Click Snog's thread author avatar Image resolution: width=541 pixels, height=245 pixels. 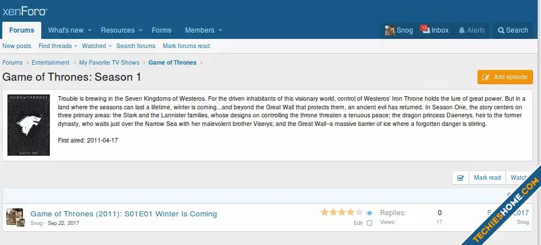click(15, 217)
